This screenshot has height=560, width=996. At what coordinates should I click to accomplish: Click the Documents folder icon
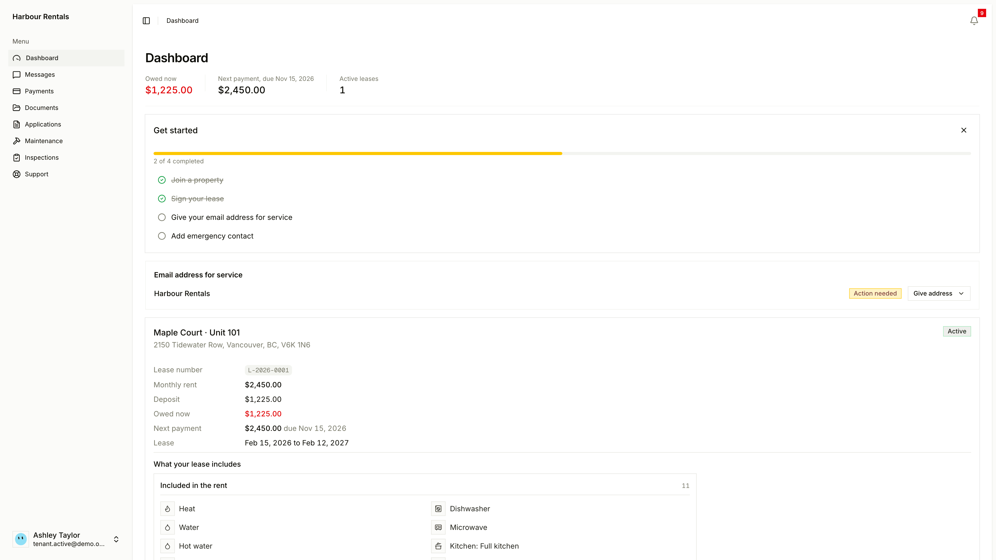17,108
